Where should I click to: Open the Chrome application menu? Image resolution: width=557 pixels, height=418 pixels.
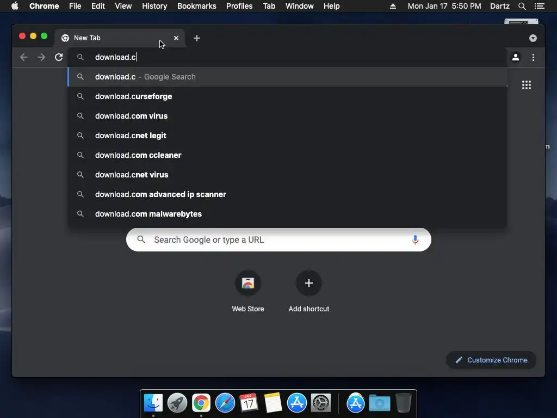(44, 6)
